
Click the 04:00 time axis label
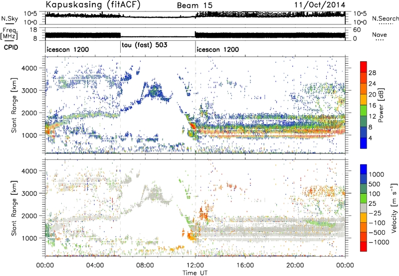(x=95, y=266)
